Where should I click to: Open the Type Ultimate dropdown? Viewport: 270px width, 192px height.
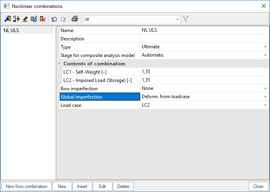(x=265, y=47)
